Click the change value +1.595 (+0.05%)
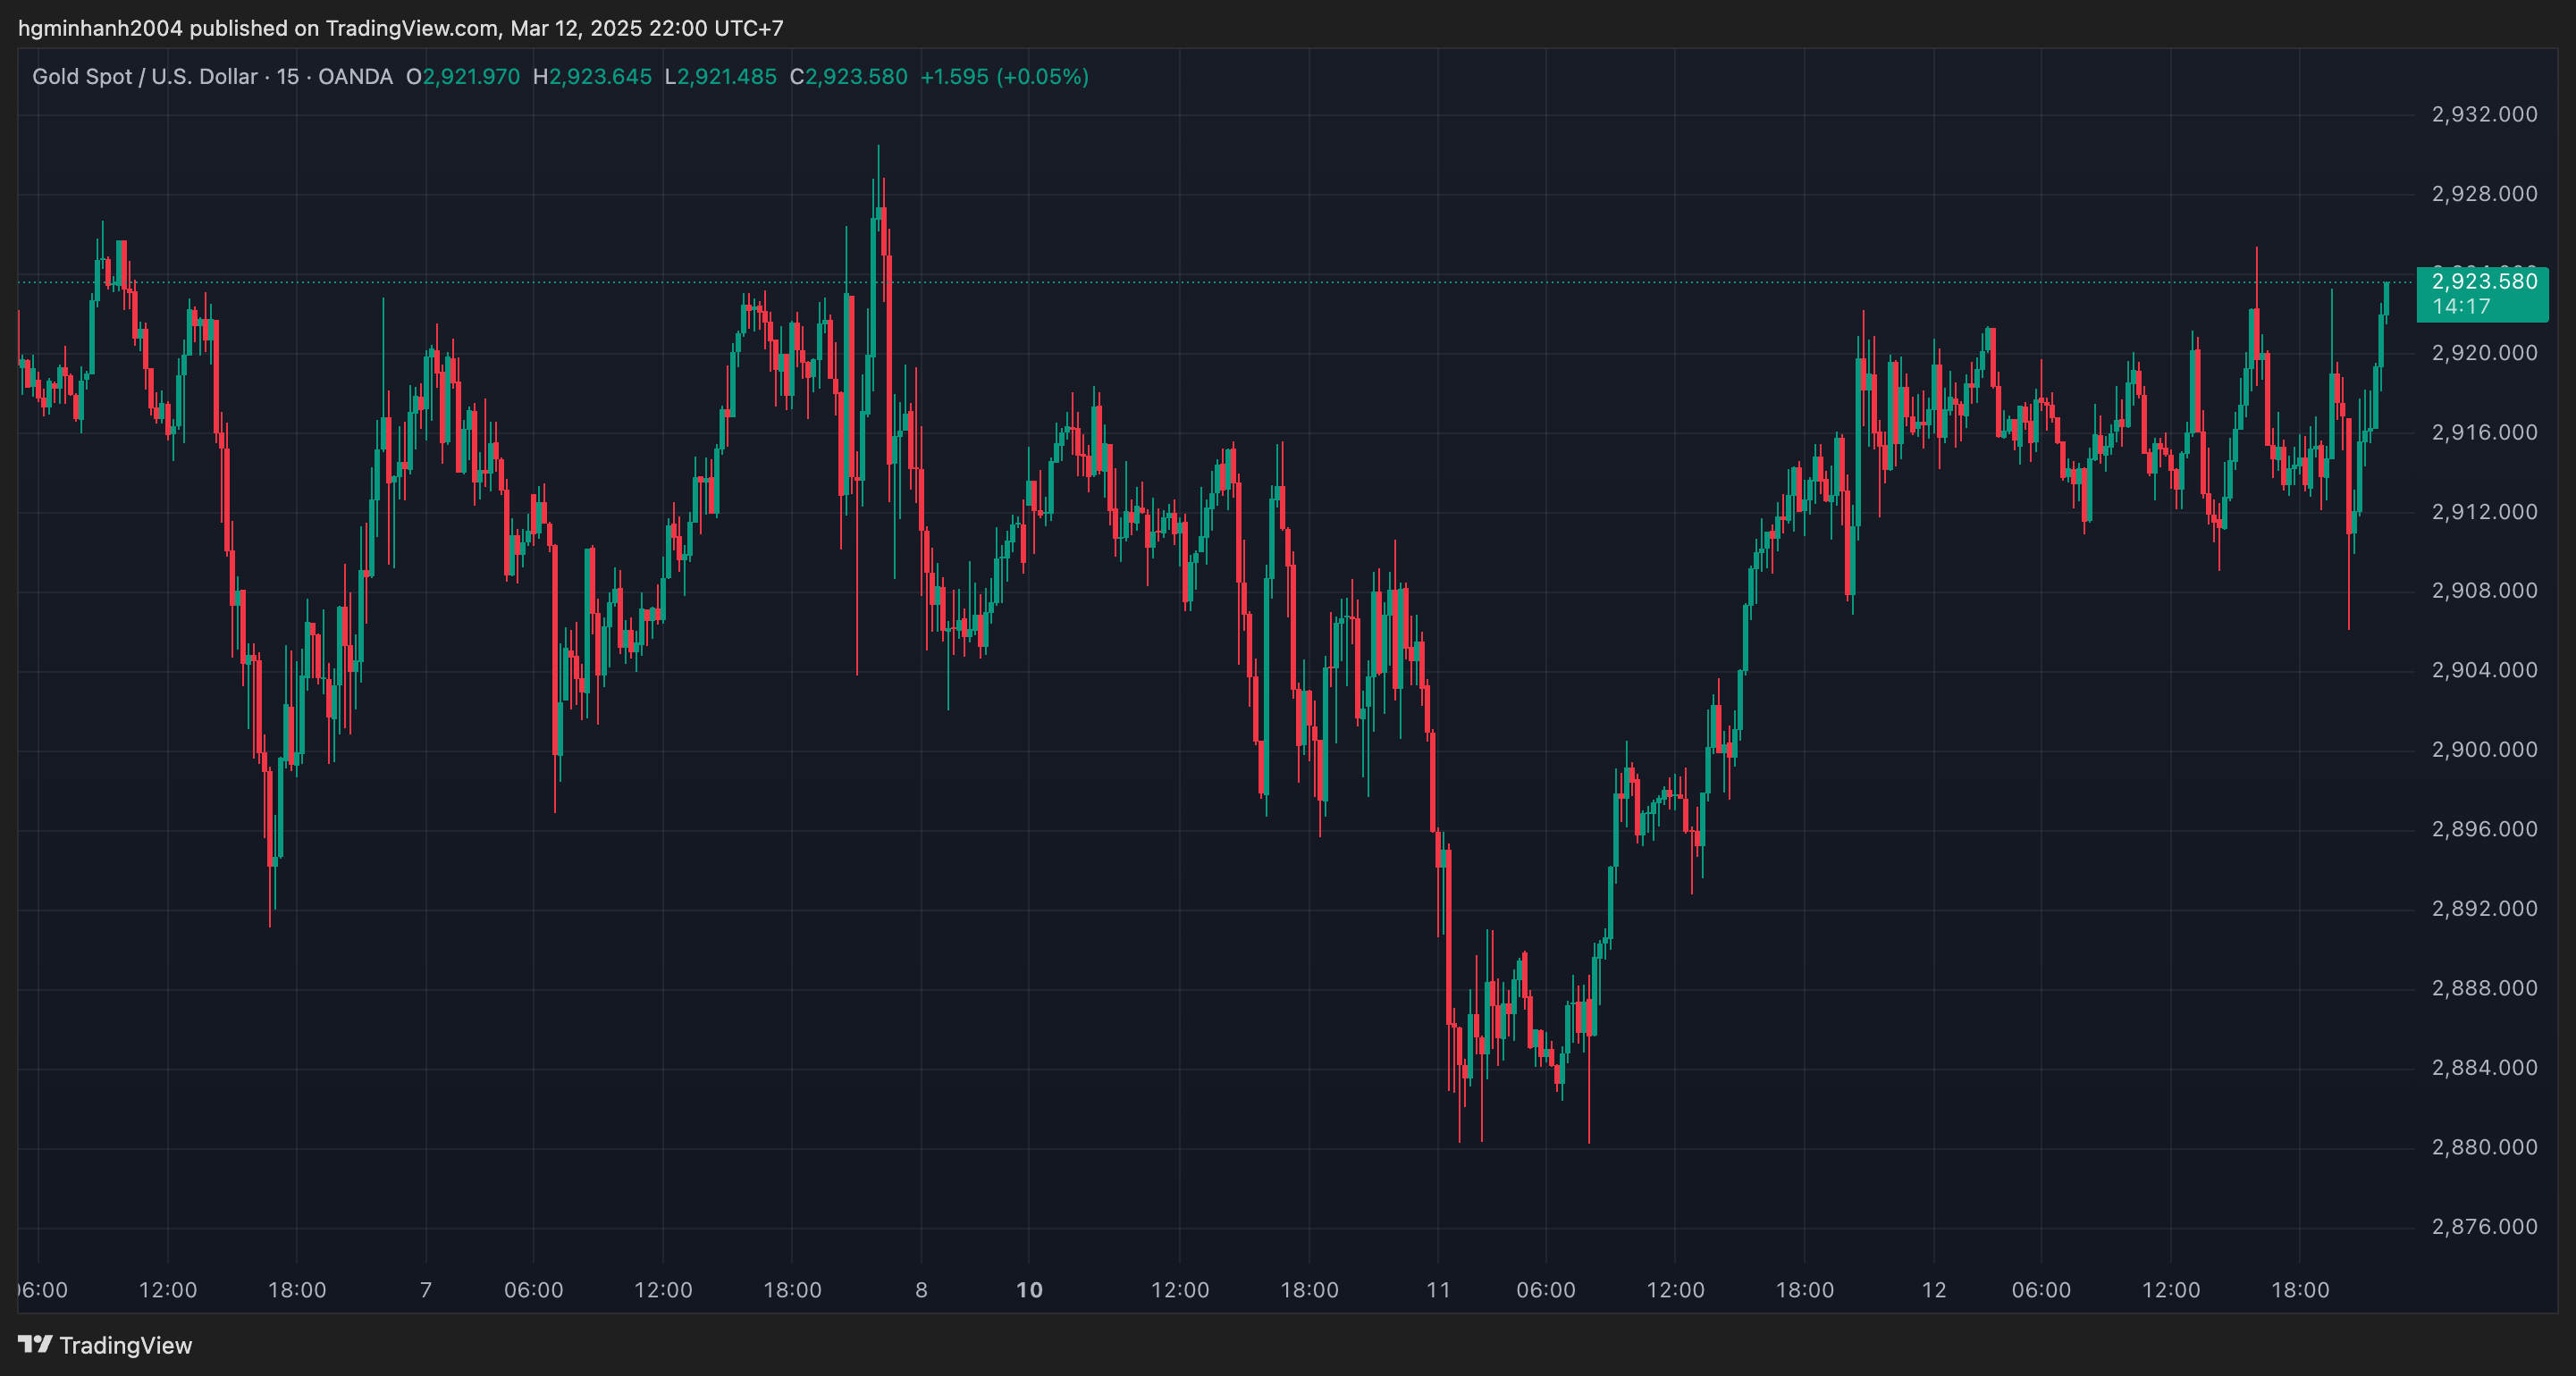The height and width of the screenshot is (1376, 2576). click(x=1004, y=77)
